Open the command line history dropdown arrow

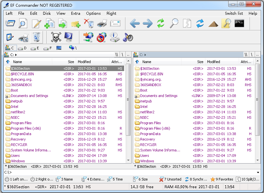[258, 172]
